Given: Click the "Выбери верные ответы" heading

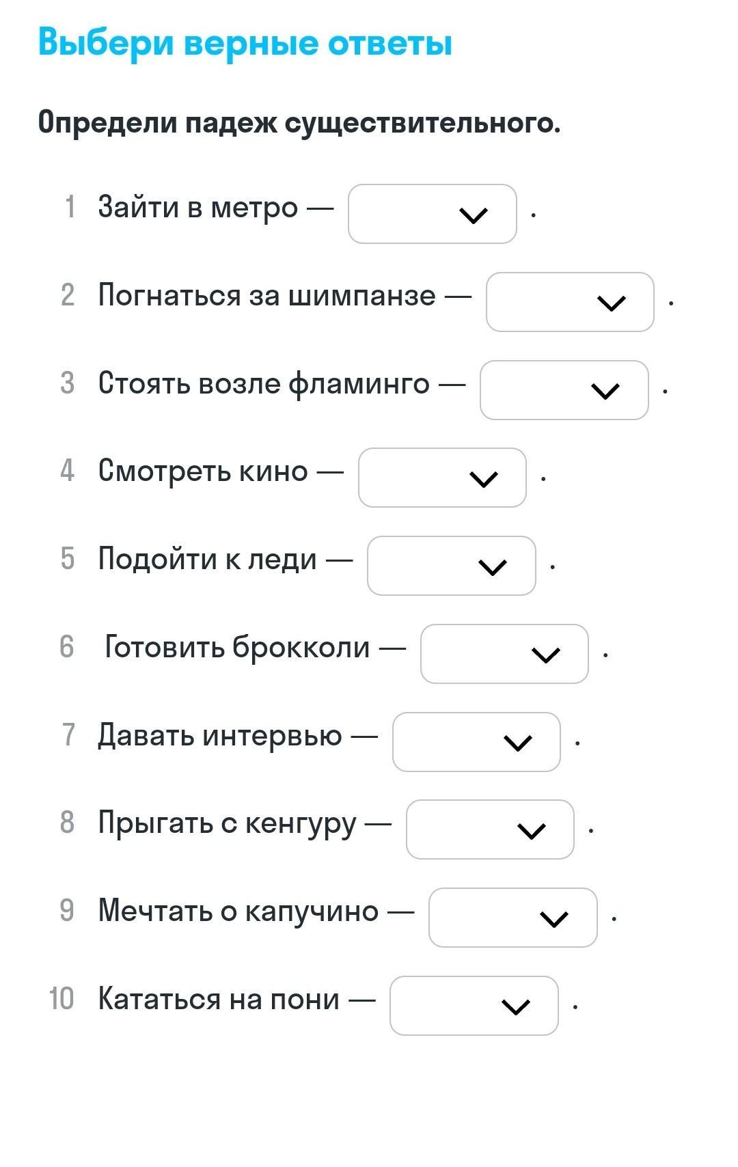Looking at the screenshot, I should coord(245,42).
